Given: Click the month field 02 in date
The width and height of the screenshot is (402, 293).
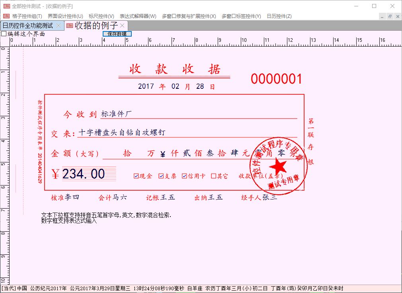Looking at the screenshot, I should click(176, 86).
